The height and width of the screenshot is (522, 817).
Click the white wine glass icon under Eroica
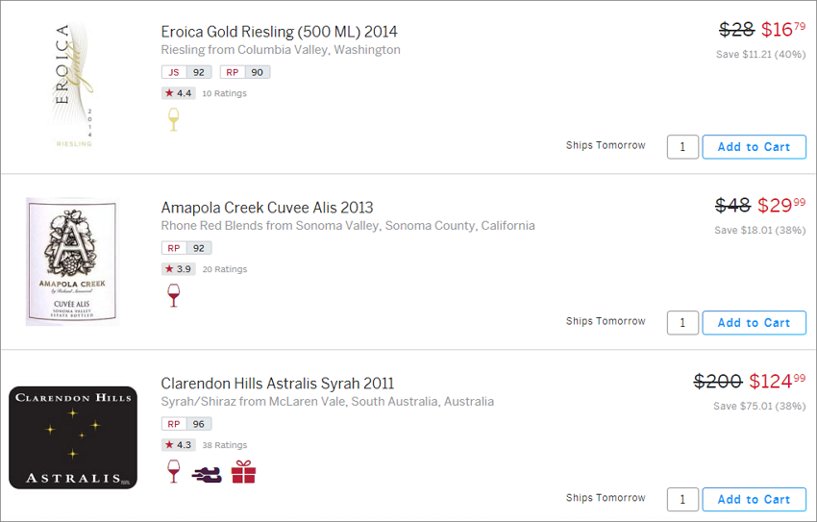pyautogui.click(x=174, y=119)
